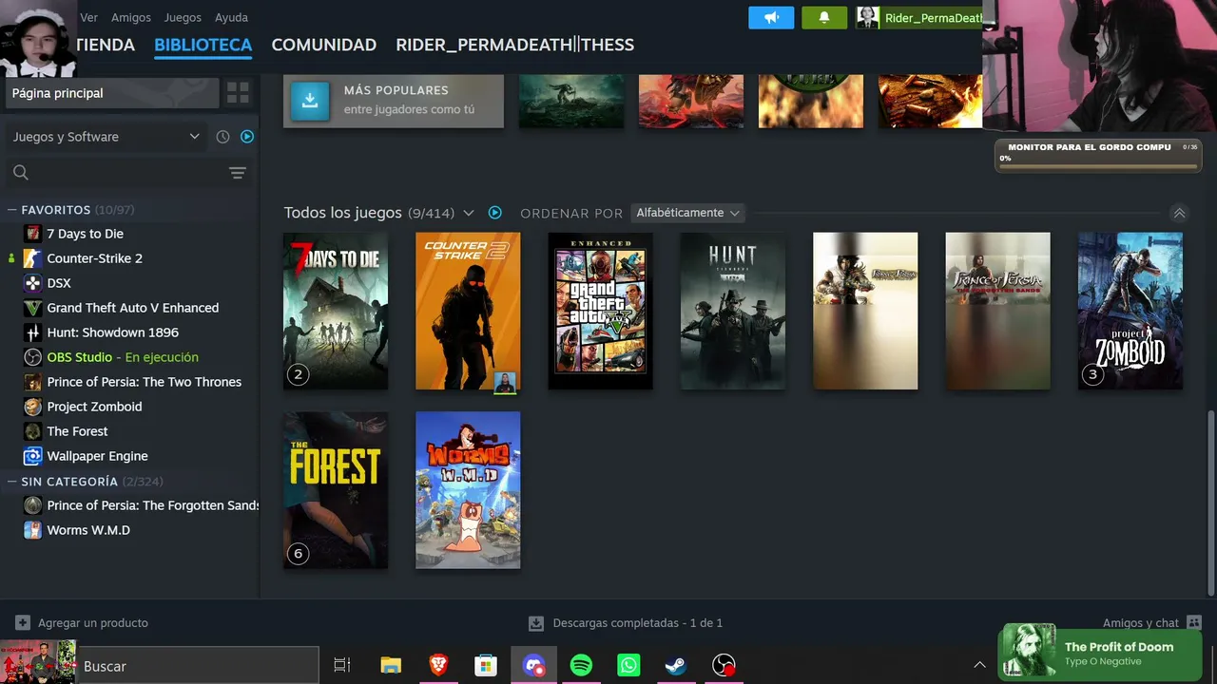Open Microsoft Store from the taskbar

point(486,666)
